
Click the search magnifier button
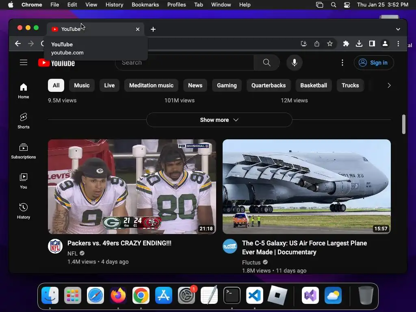coord(266,63)
